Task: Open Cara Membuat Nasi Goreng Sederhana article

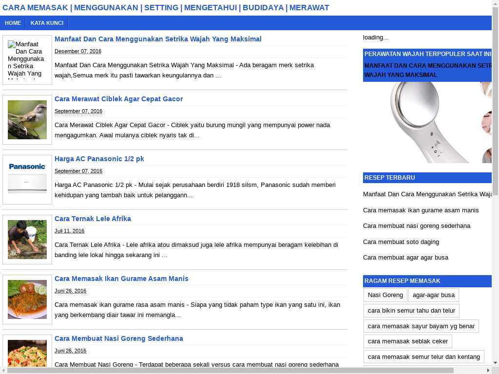Action: [x=119, y=338]
